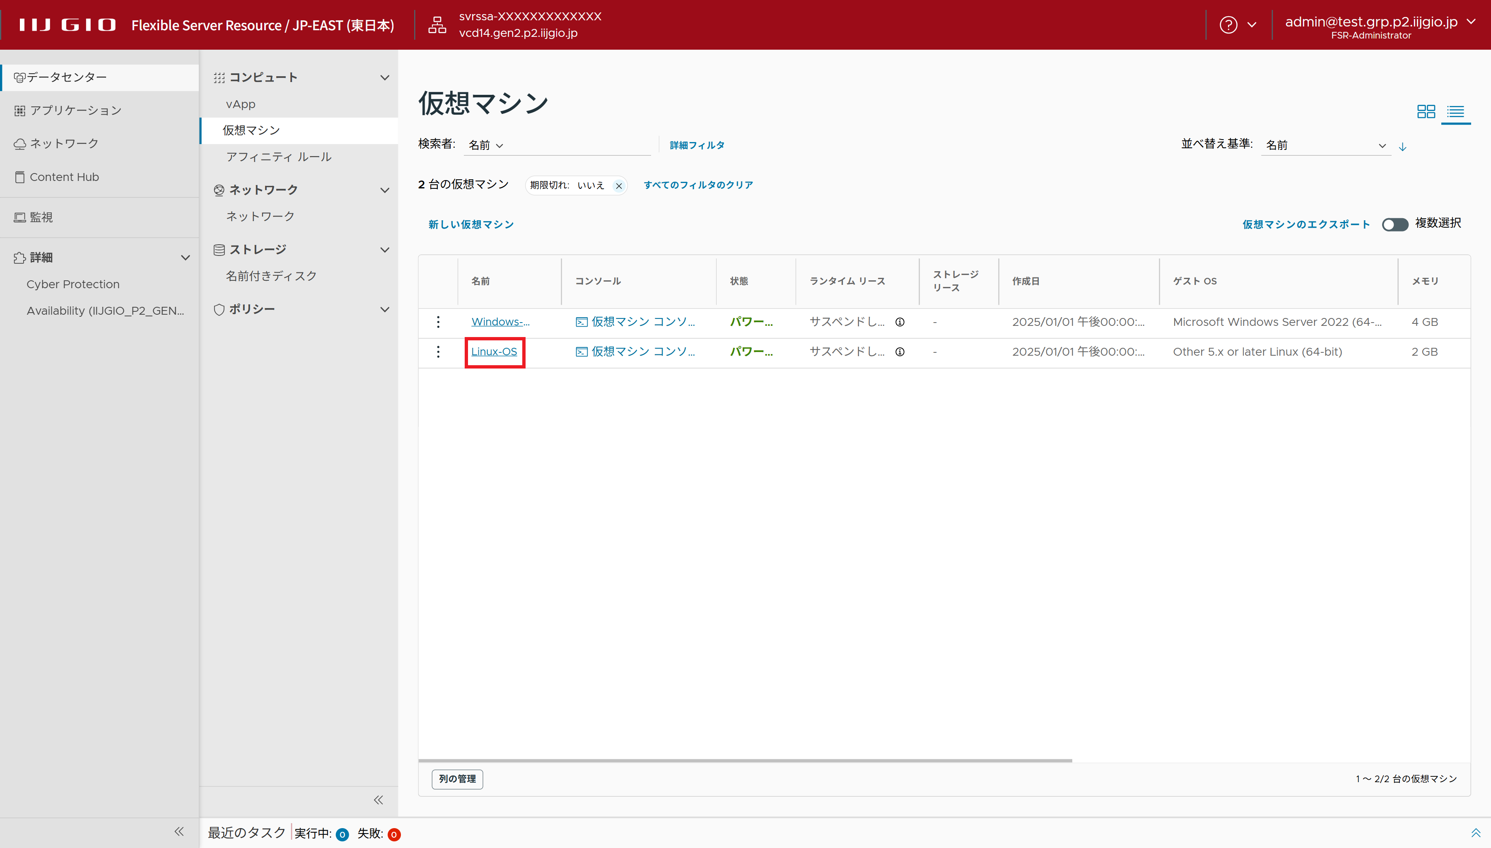Click the 列の管理 button

pos(457,779)
